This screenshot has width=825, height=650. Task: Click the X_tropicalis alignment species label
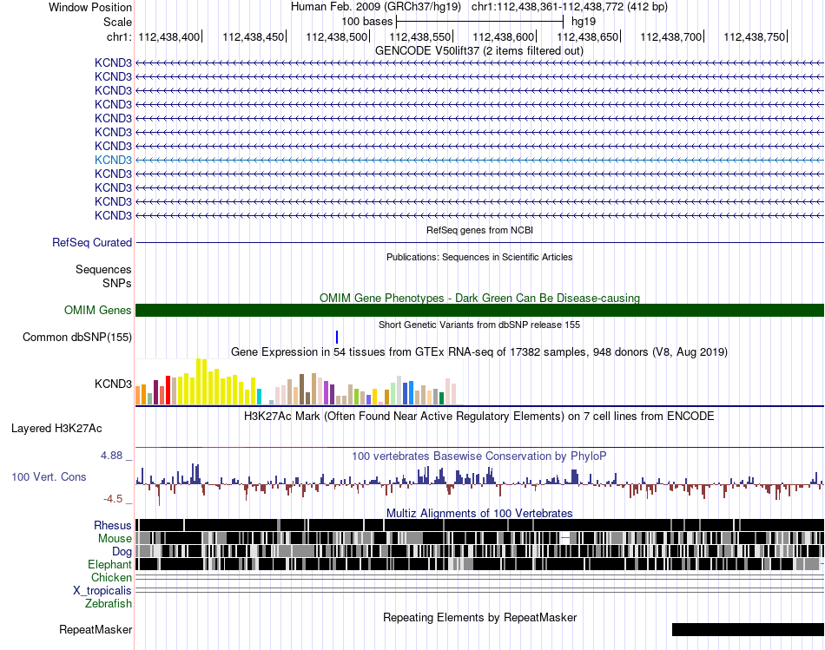pos(102,591)
